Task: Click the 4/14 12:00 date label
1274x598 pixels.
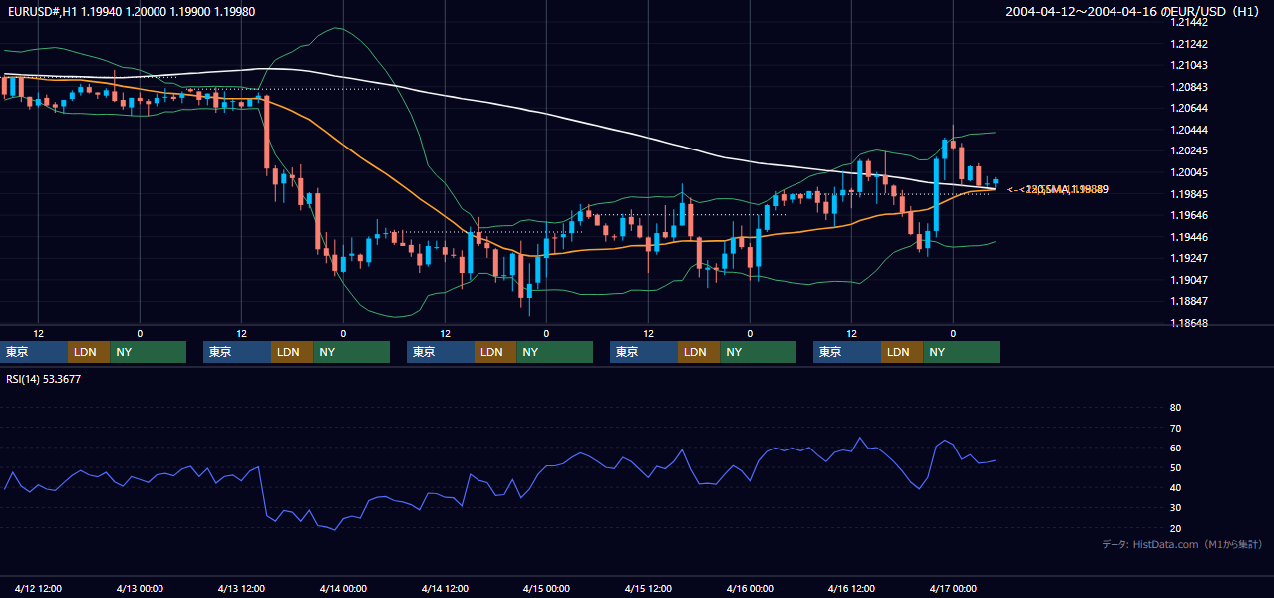Action: (446, 588)
